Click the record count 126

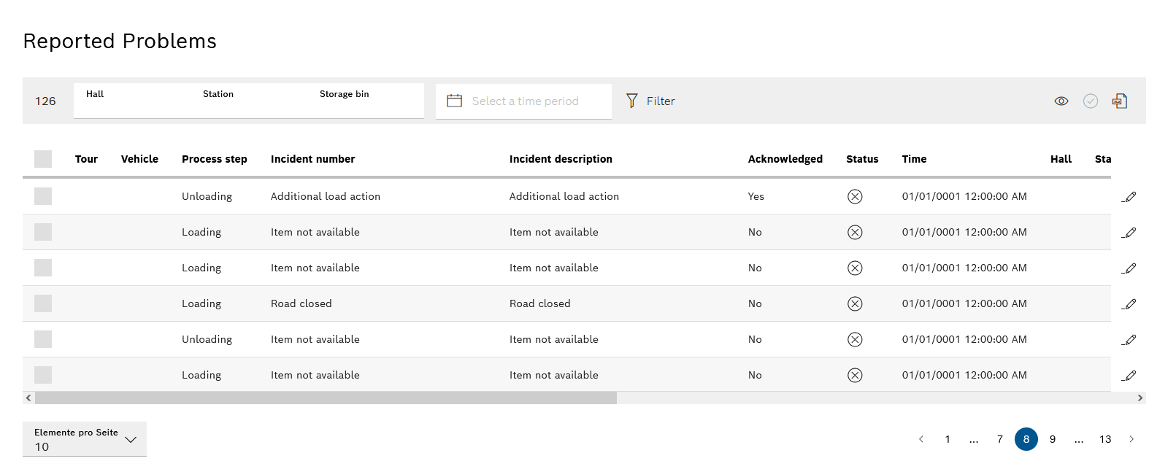click(45, 101)
